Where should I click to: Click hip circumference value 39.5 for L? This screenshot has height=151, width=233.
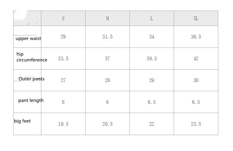[152, 59]
